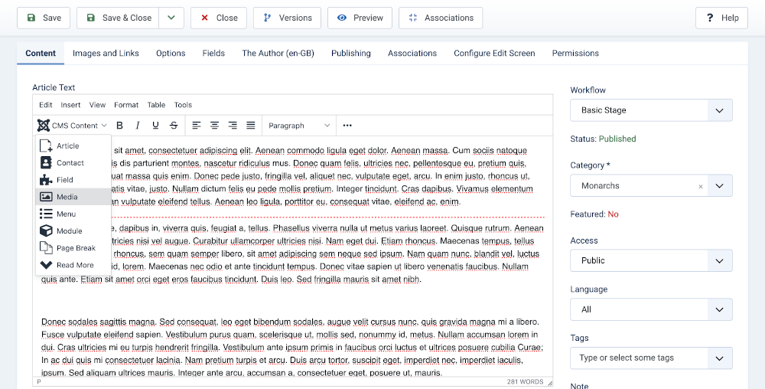Viewport: 765px width, 389px height.
Task: Click the Bold formatting icon
Action: 119,126
